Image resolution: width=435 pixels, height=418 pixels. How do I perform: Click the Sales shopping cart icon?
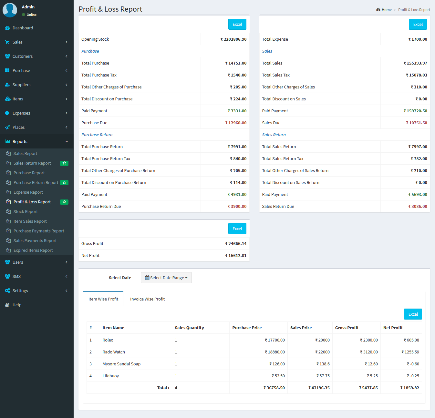coord(7,42)
